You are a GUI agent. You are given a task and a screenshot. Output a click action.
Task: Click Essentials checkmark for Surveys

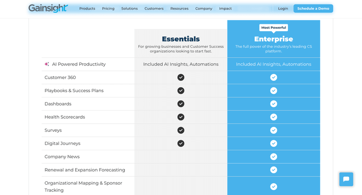point(181,130)
